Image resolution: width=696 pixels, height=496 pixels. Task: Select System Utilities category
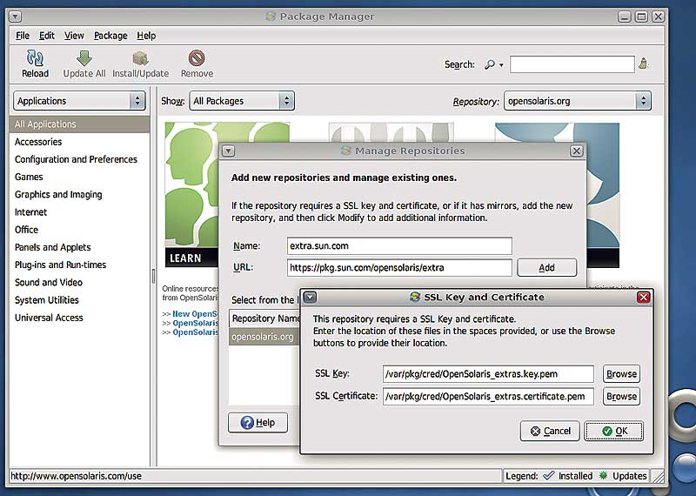pyautogui.click(x=79, y=300)
